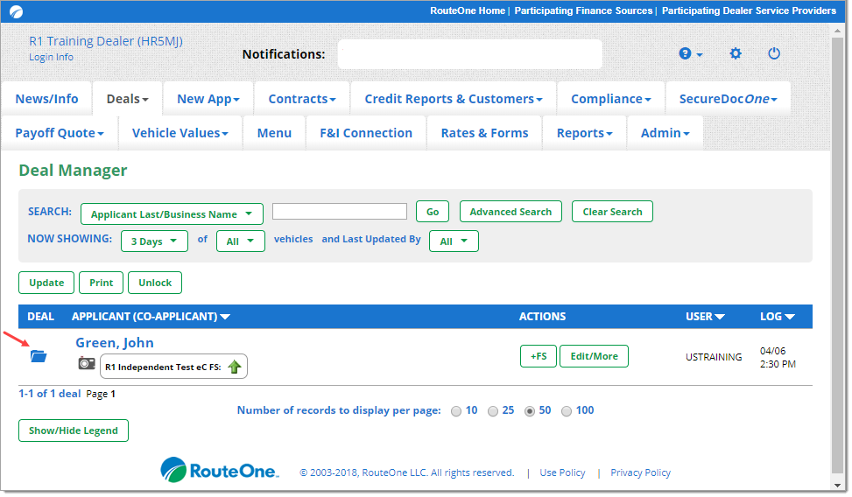The height and width of the screenshot is (497, 852).
Task: Select 10 records per page
Action: (x=456, y=411)
